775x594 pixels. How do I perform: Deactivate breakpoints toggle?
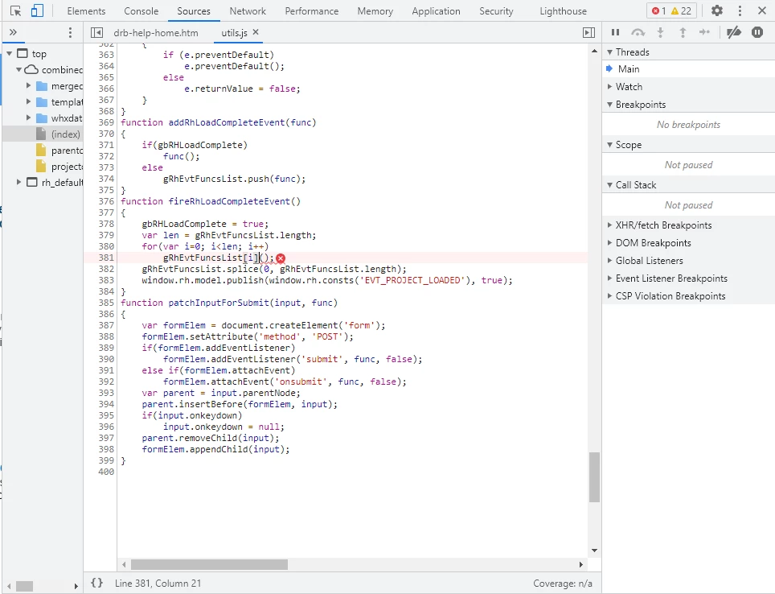(x=734, y=32)
